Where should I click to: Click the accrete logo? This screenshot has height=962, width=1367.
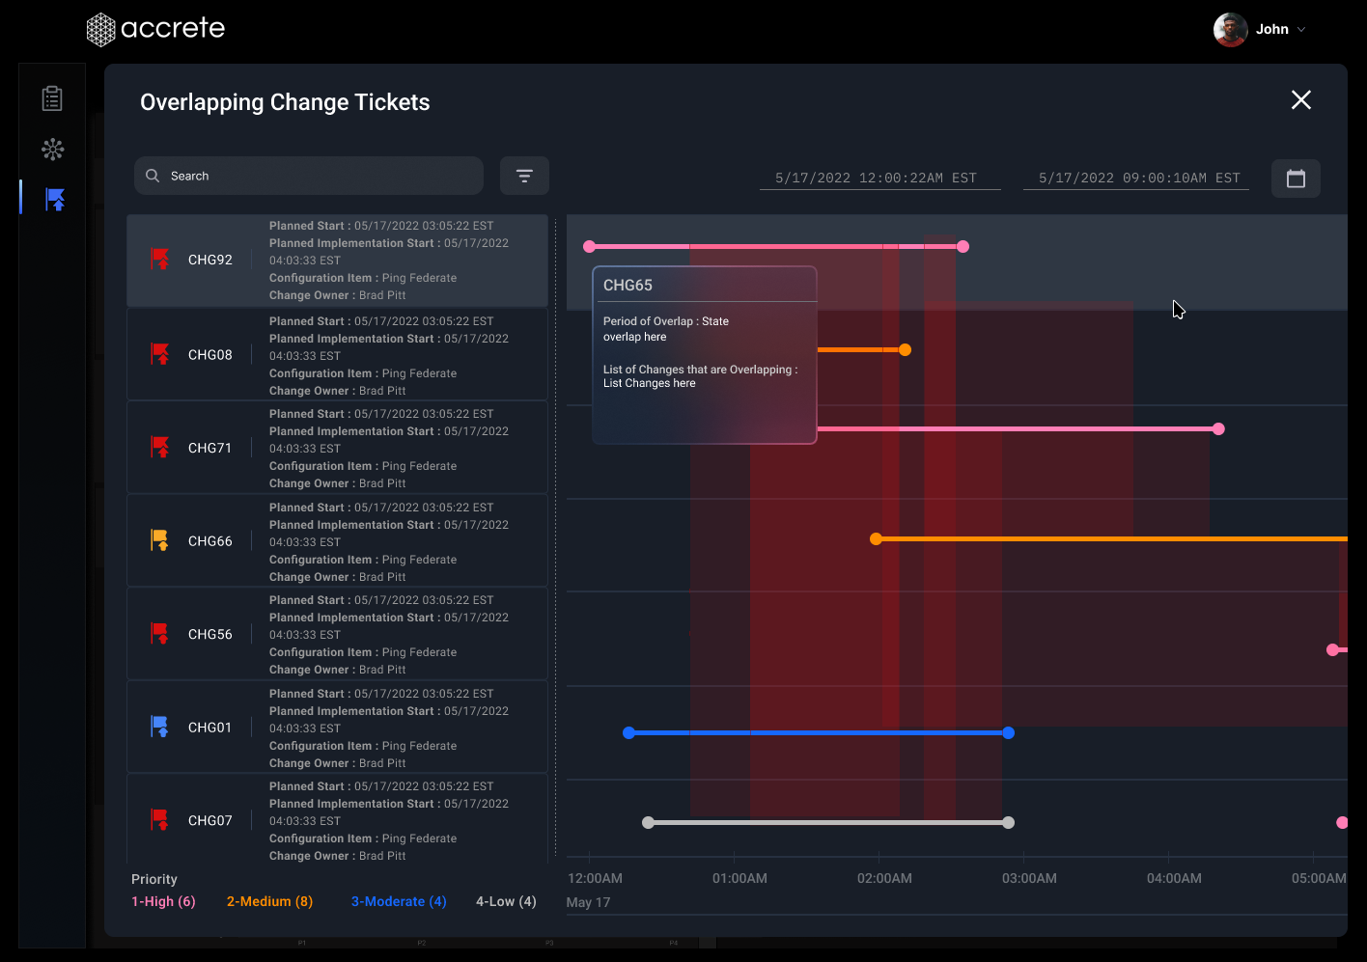point(155,29)
